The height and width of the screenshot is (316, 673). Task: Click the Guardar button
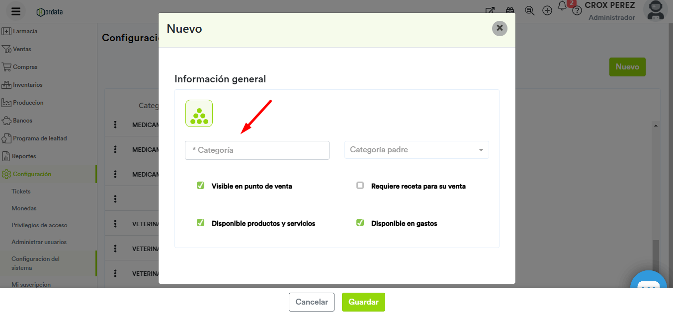point(363,302)
